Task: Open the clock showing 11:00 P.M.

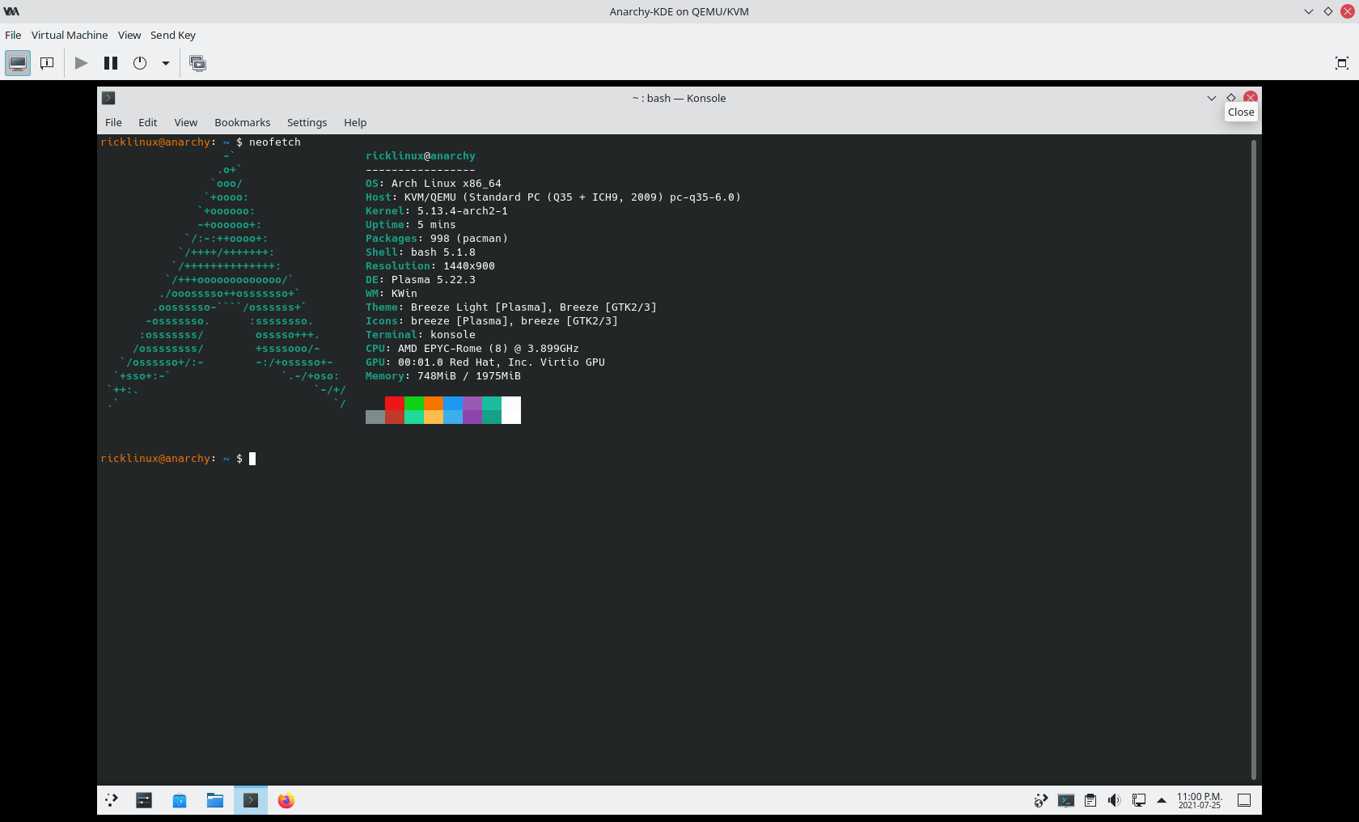Action: 1200,800
